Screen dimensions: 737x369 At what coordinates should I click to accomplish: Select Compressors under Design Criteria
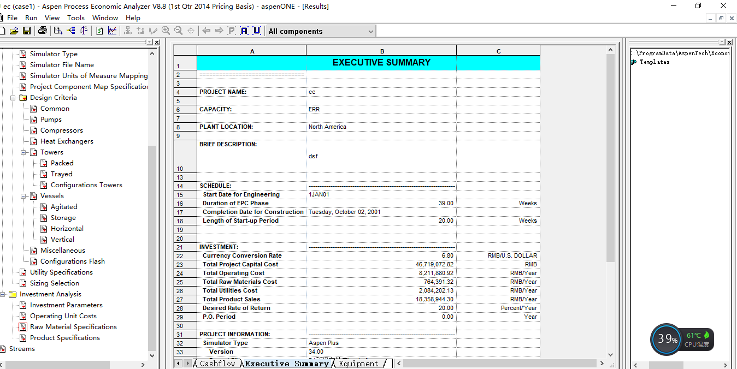(x=62, y=130)
